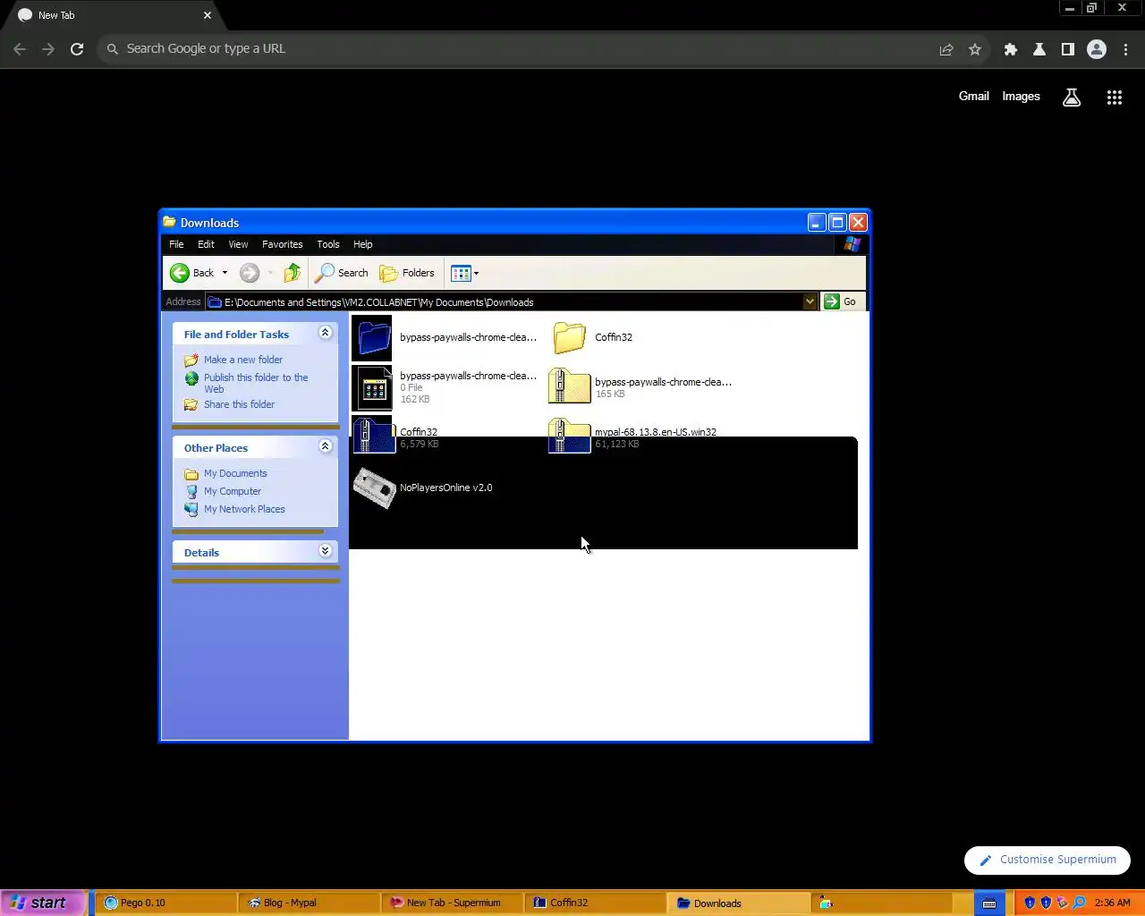Open the Supermium three-dot menu

(1125, 49)
